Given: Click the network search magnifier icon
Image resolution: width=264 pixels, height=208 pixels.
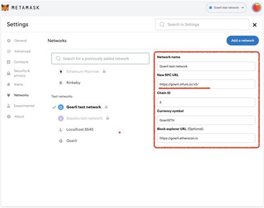Looking at the screenshot, I should tap(58, 58).
